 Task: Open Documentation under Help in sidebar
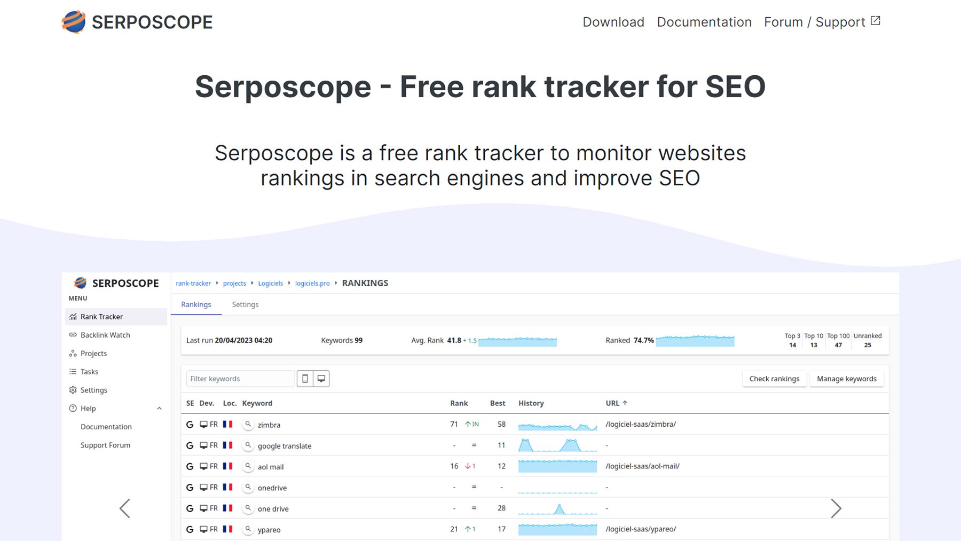tap(106, 427)
